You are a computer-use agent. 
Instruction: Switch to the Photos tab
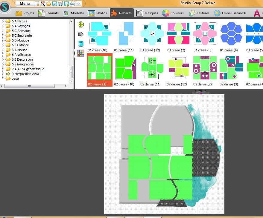(97, 13)
